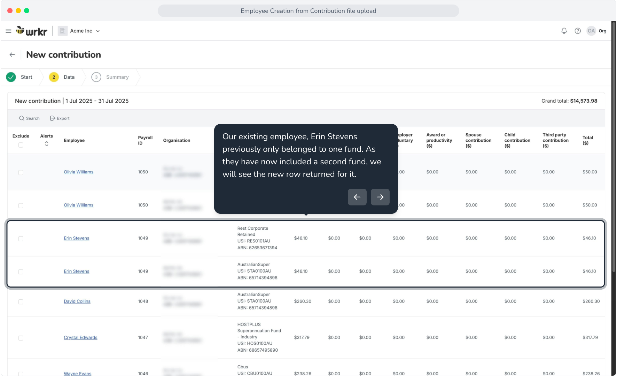Open Wayne Evans employee link
The image size is (617, 376).
(x=78, y=374)
